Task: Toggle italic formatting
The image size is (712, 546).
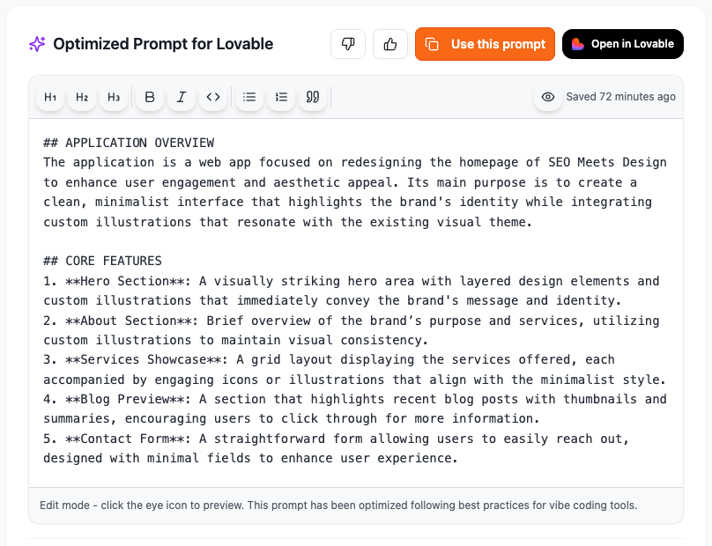Action: pyautogui.click(x=182, y=97)
